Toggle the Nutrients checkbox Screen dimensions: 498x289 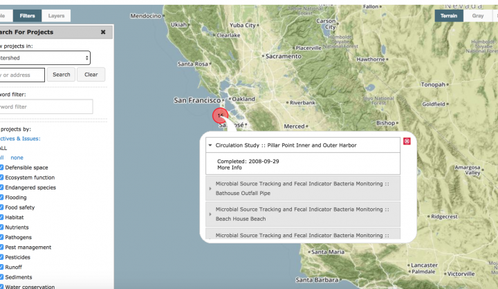pyautogui.click(x=1, y=227)
